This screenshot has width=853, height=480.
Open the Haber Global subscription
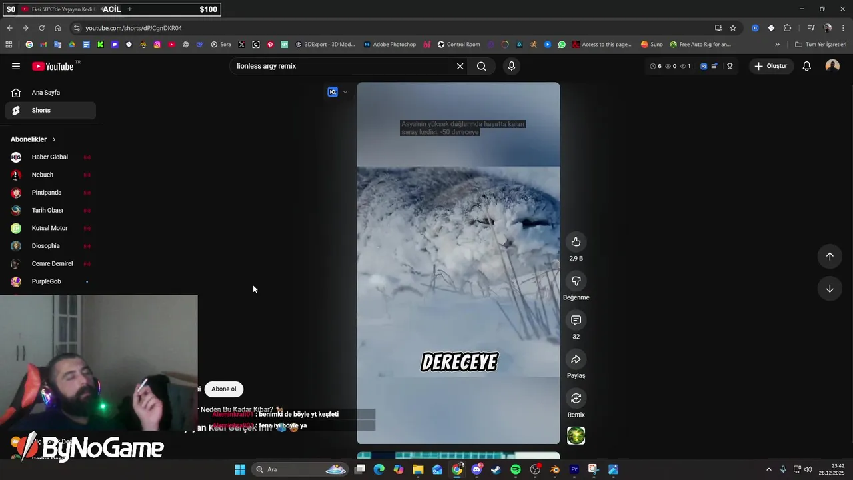click(51, 157)
